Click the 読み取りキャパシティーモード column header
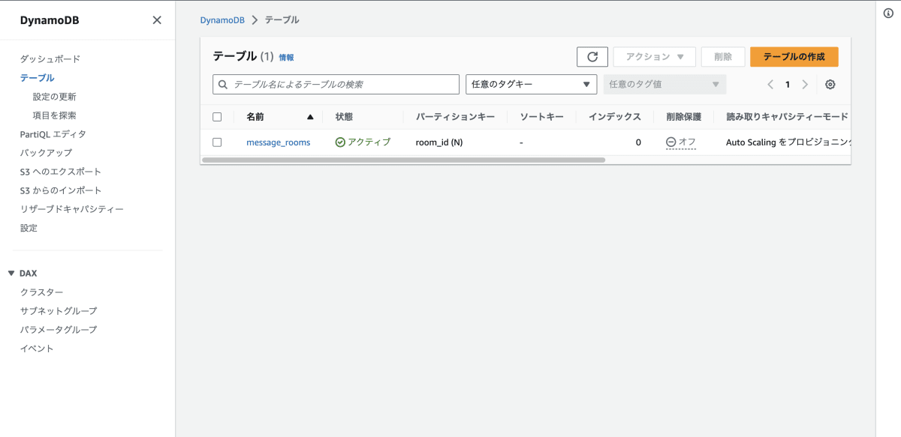The image size is (901, 437). coord(787,117)
